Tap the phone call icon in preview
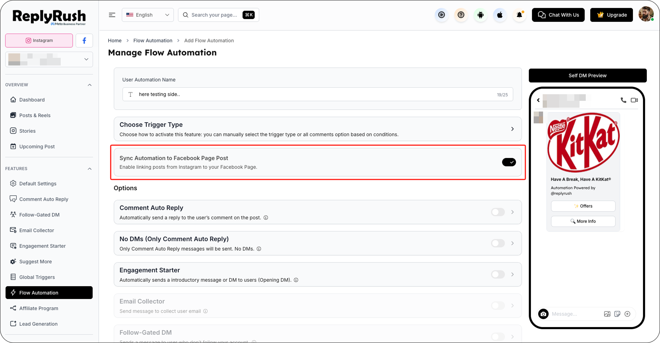 [x=623, y=100]
